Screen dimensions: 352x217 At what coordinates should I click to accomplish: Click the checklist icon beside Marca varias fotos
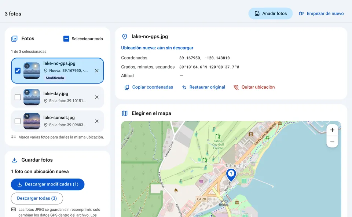pos(14,137)
